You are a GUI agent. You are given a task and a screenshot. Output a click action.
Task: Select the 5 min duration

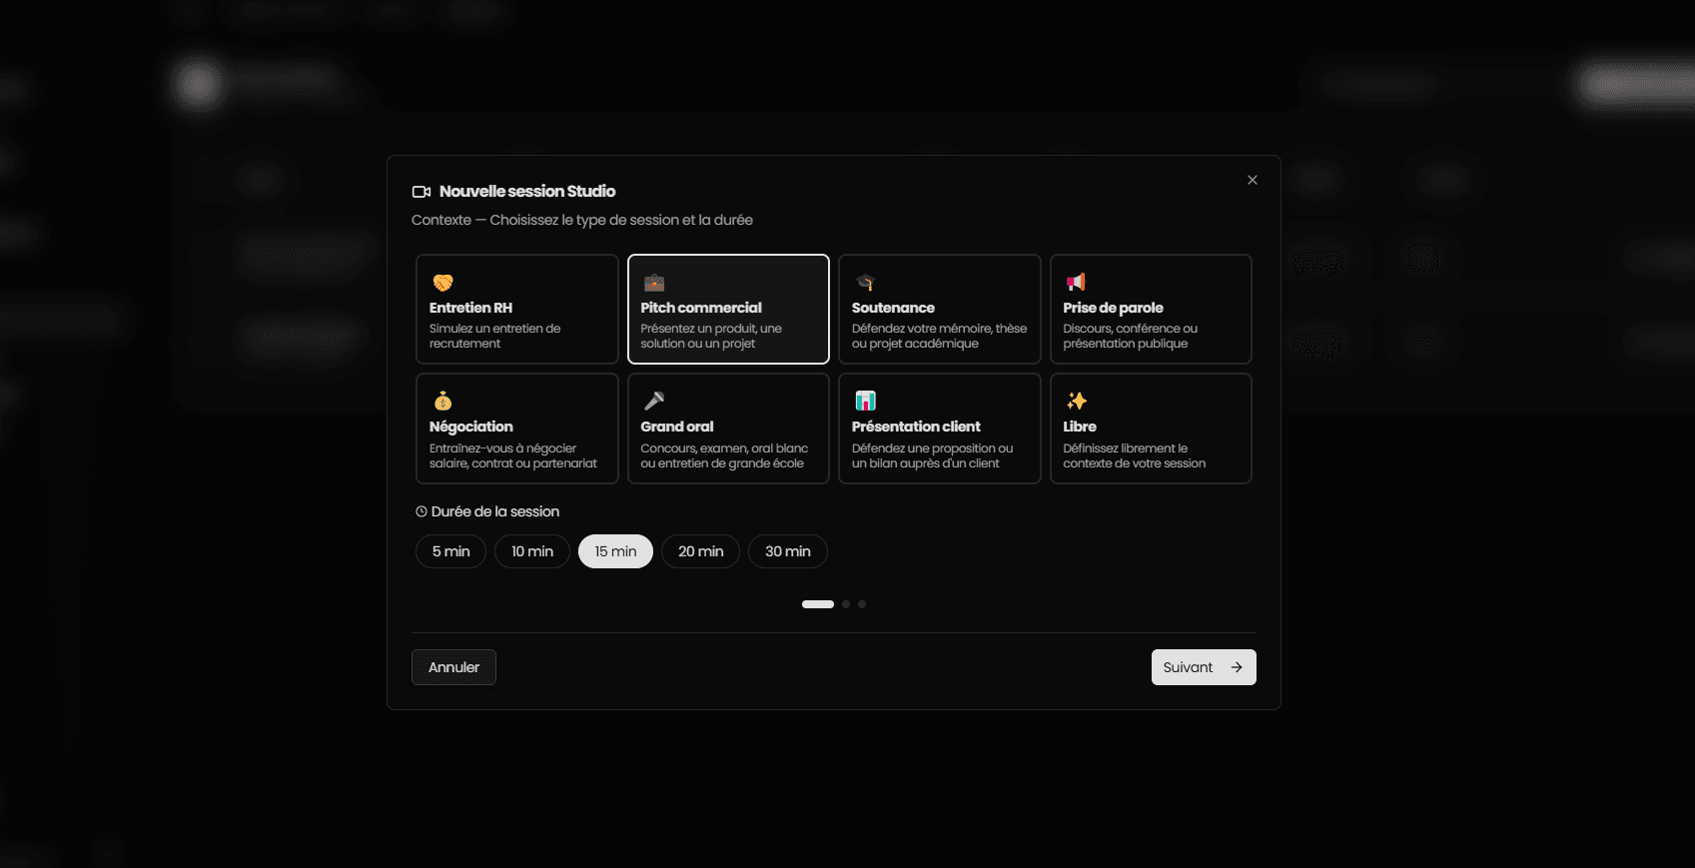(450, 551)
